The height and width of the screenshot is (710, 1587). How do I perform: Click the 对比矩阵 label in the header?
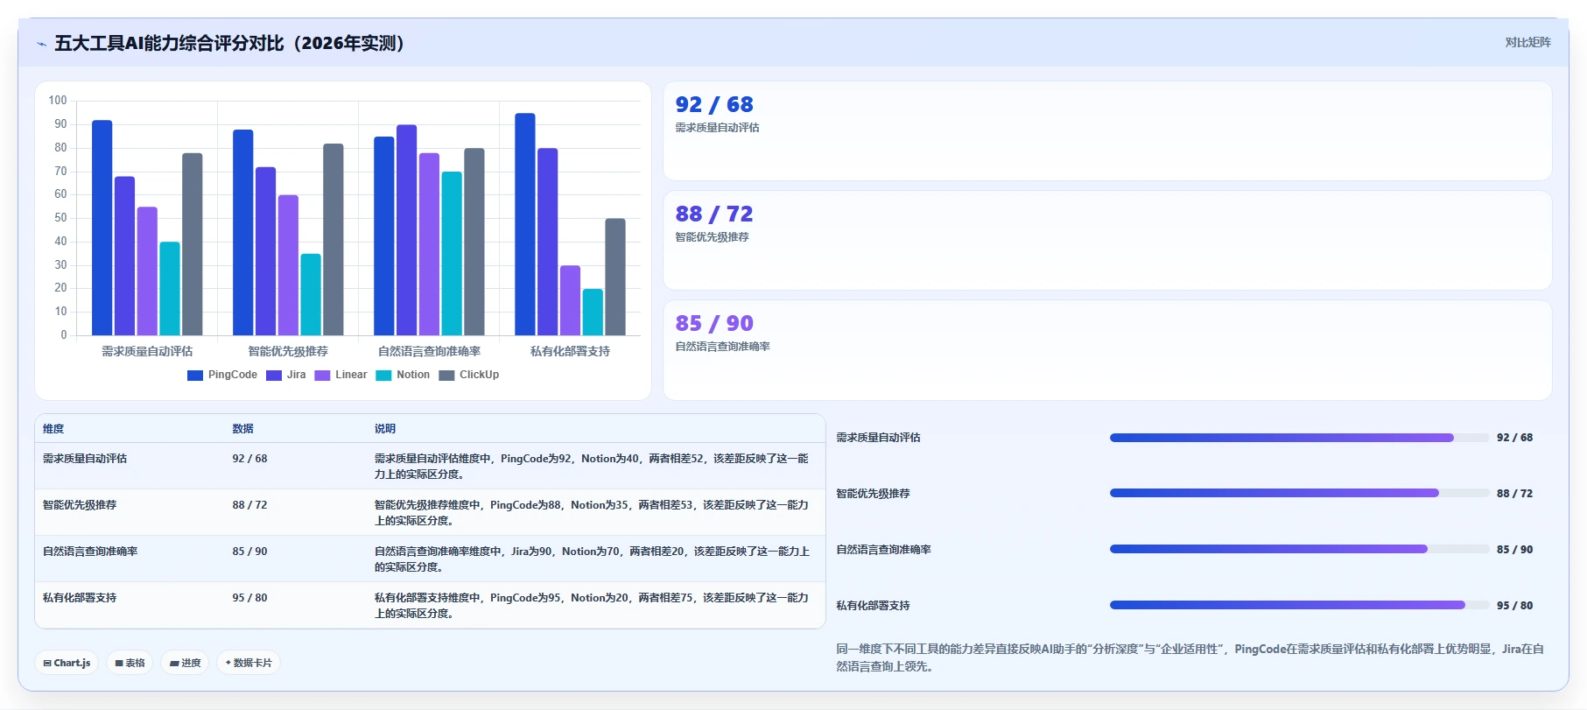tap(1527, 42)
